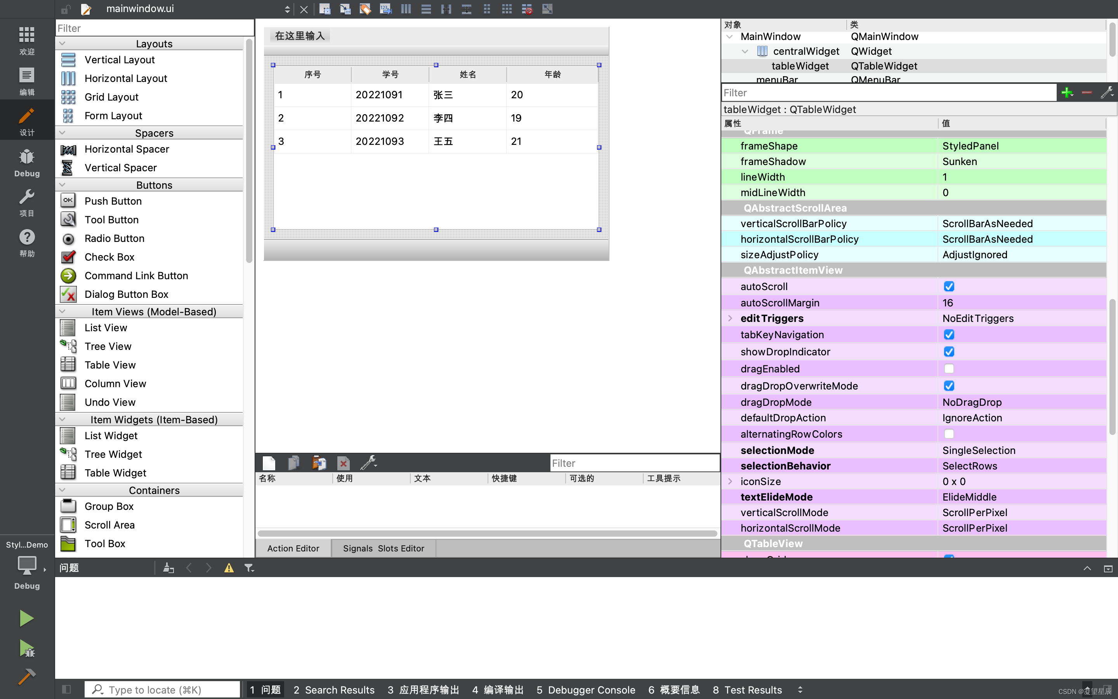The height and width of the screenshot is (699, 1118).
Task: Click the remove property button in filter bar
Action: tap(1086, 92)
